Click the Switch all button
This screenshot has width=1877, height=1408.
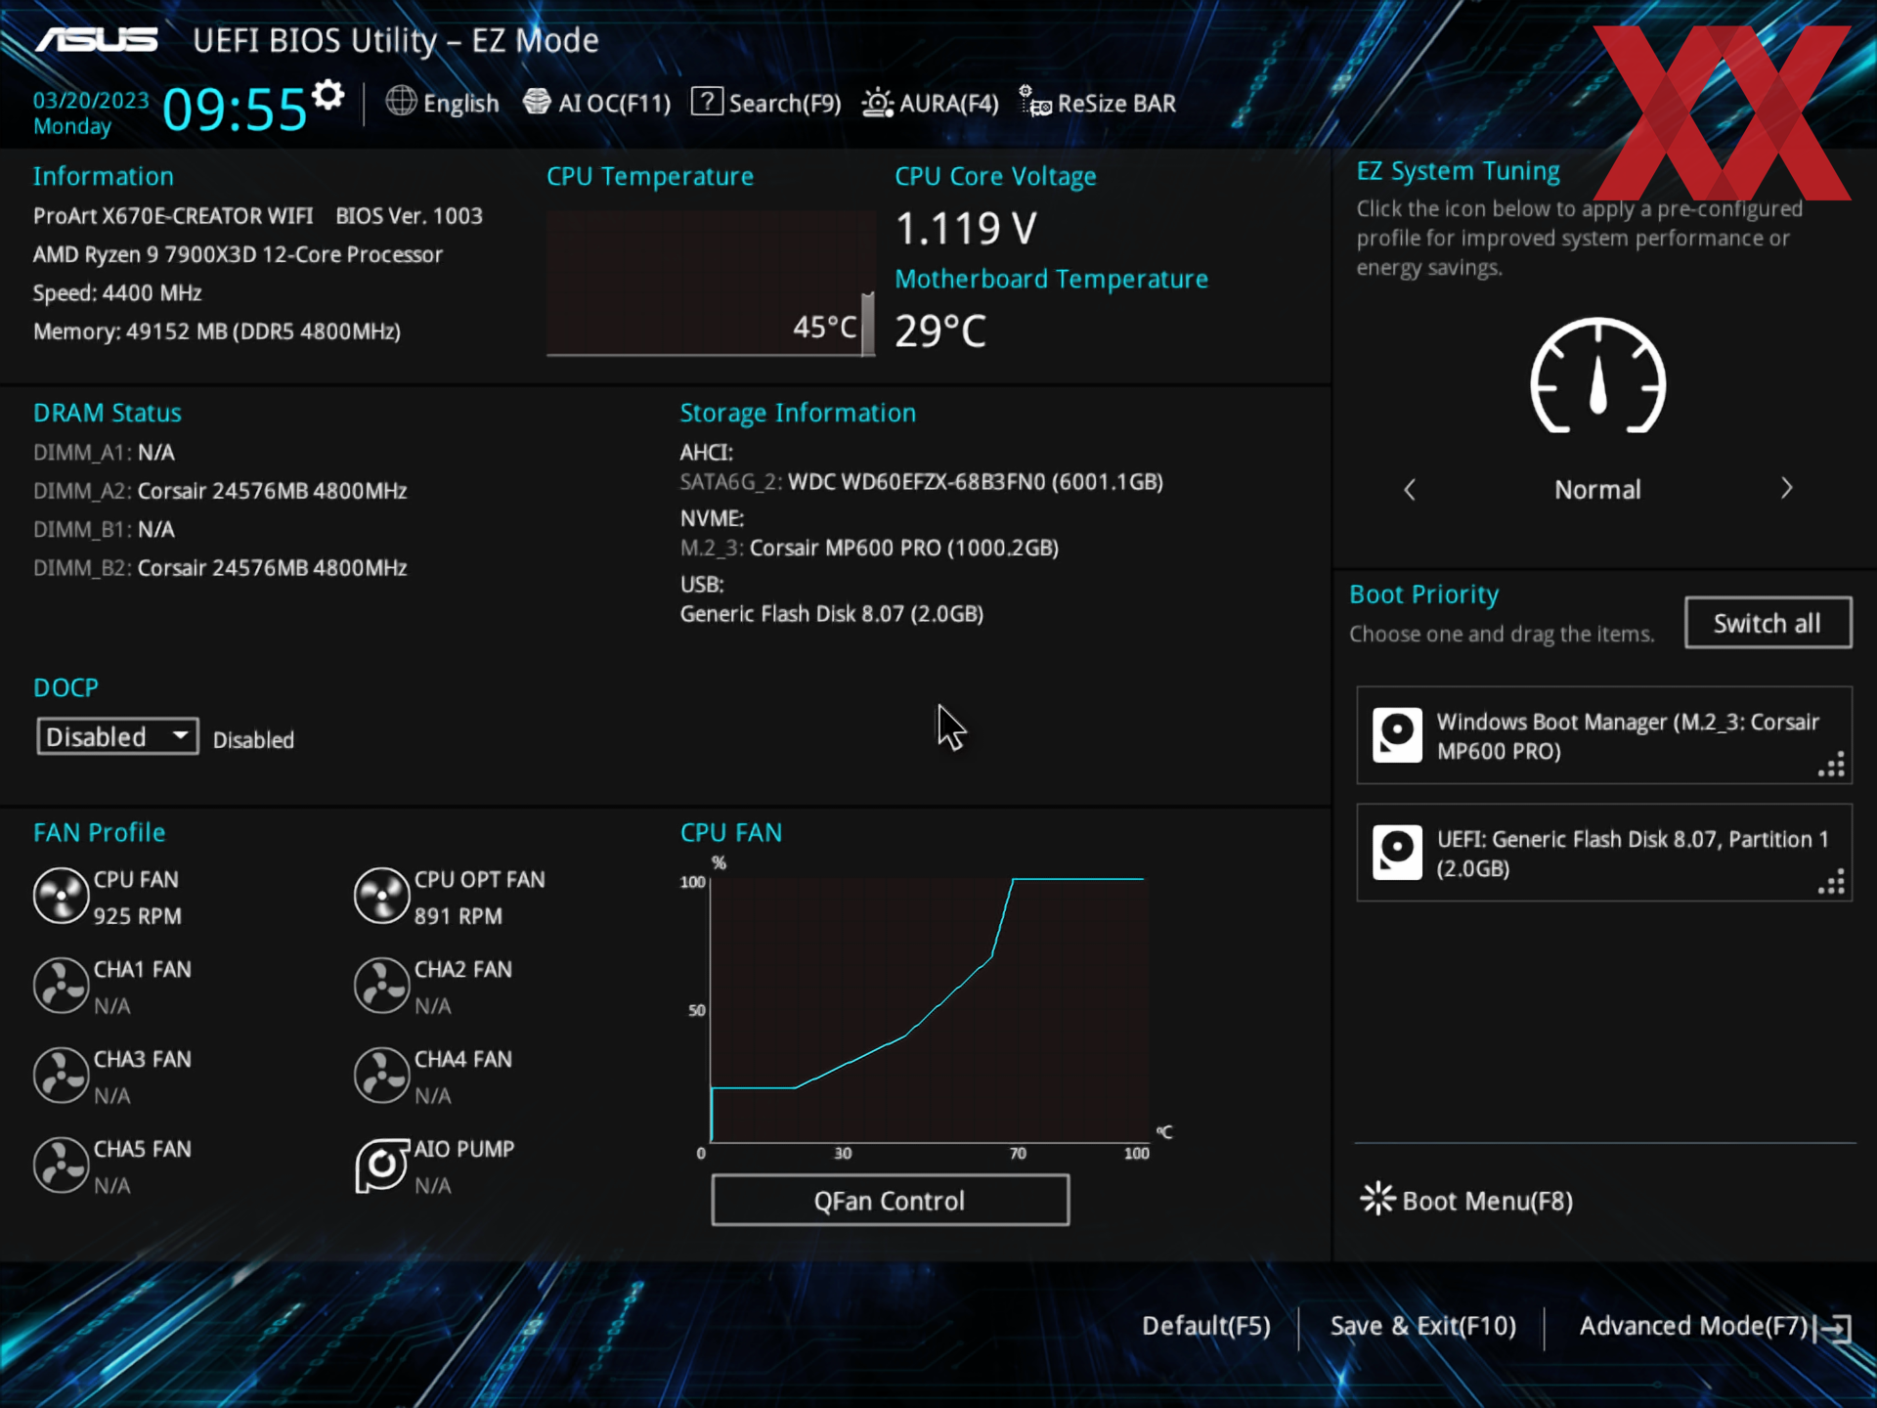1768,623
